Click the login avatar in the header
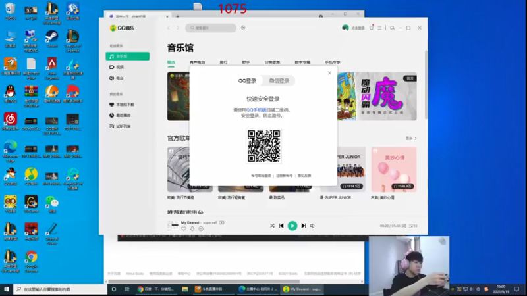 pyautogui.click(x=345, y=28)
